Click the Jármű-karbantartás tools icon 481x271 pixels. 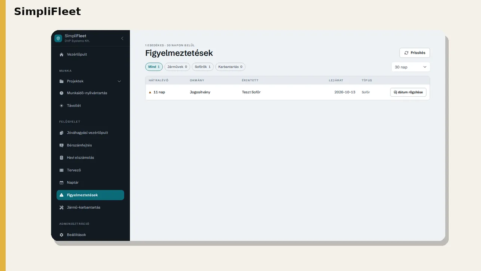pyautogui.click(x=62, y=207)
